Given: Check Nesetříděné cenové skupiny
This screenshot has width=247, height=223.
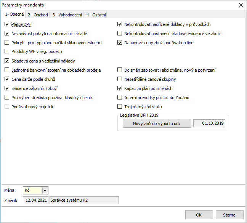Looking at the screenshot, I should [x=120, y=79].
